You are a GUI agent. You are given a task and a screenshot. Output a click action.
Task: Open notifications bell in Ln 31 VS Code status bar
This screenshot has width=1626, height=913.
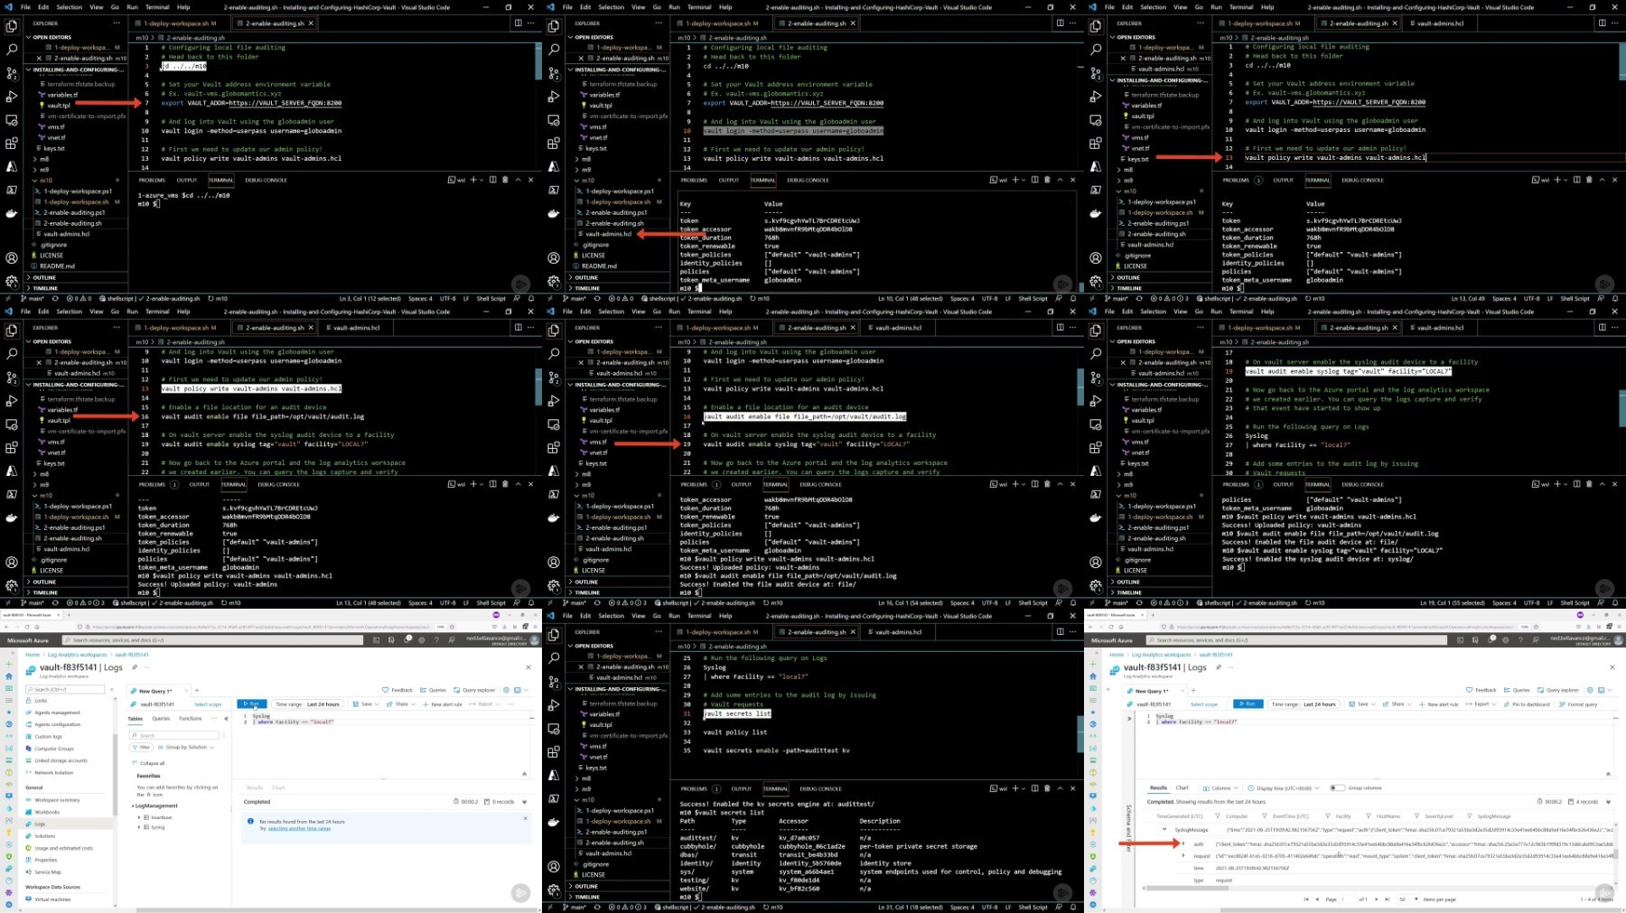click(1073, 907)
